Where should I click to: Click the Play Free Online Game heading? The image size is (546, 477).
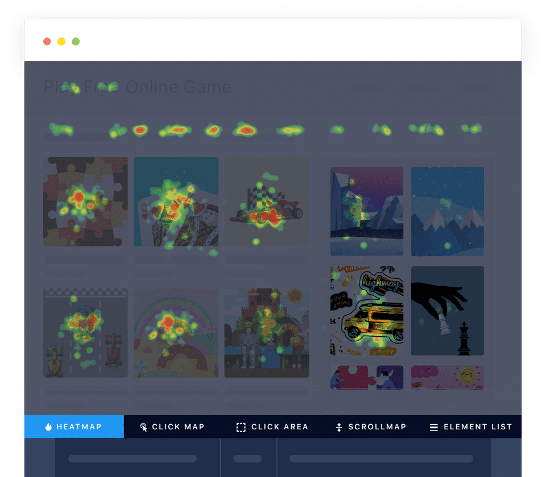pos(138,87)
